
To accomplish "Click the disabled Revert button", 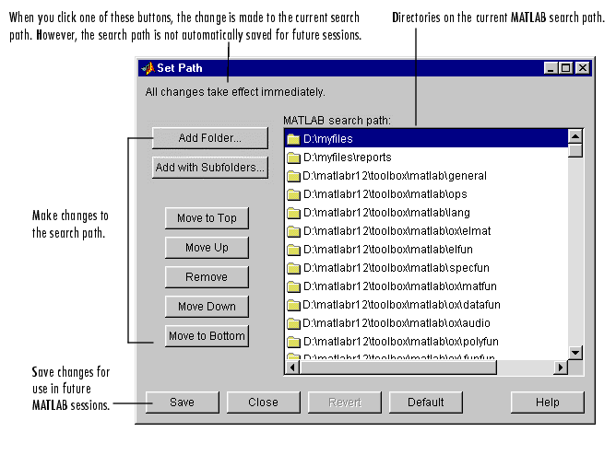I will click(345, 402).
